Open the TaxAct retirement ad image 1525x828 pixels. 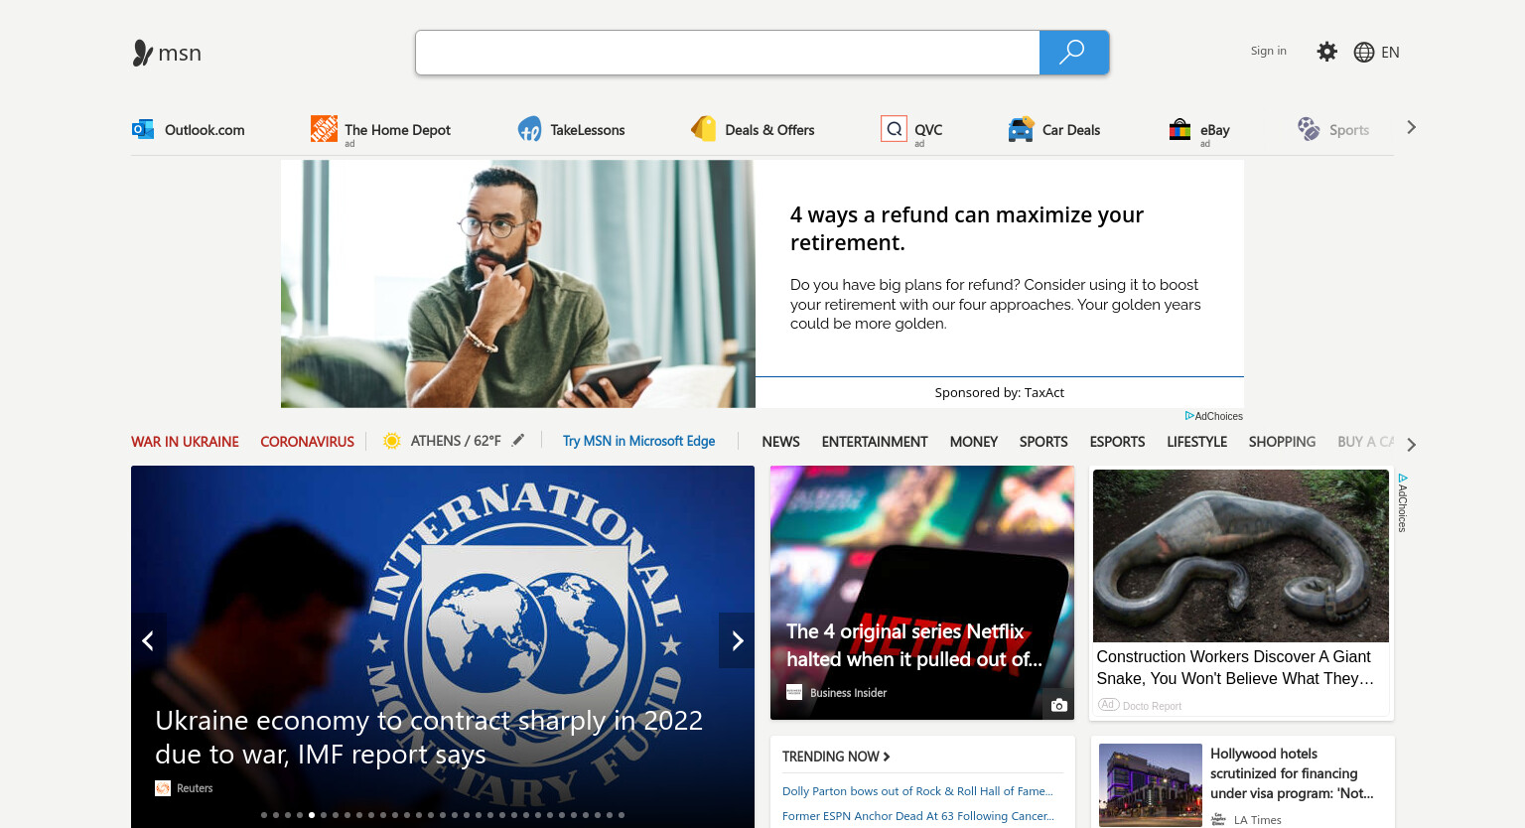(518, 284)
